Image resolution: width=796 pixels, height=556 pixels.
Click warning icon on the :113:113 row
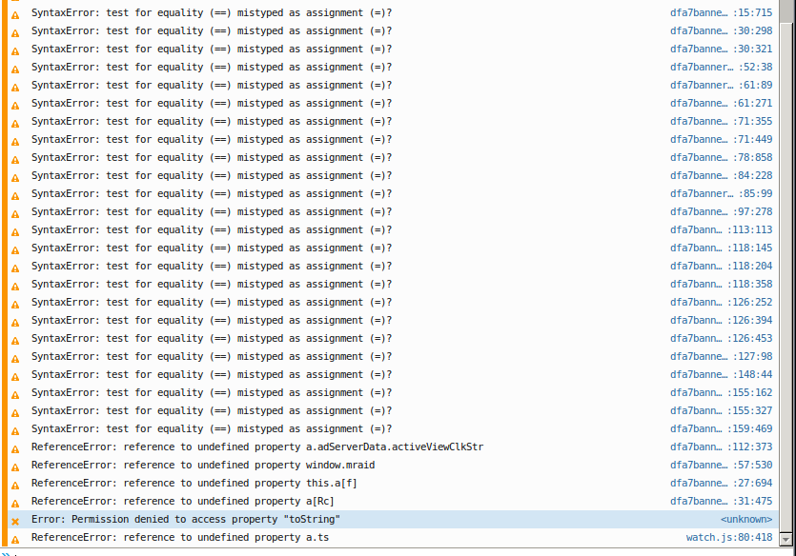[15, 231]
